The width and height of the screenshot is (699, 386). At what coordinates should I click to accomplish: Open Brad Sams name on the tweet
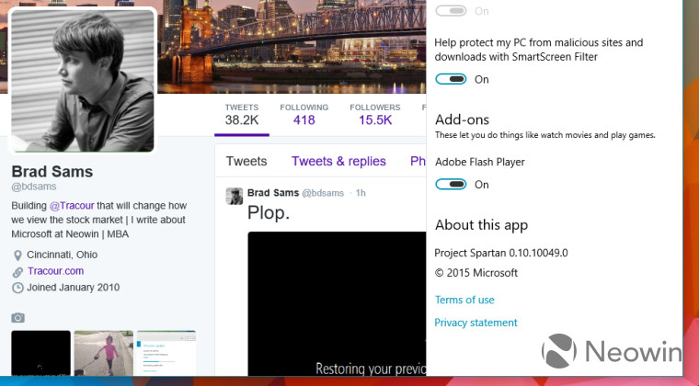point(273,193)
